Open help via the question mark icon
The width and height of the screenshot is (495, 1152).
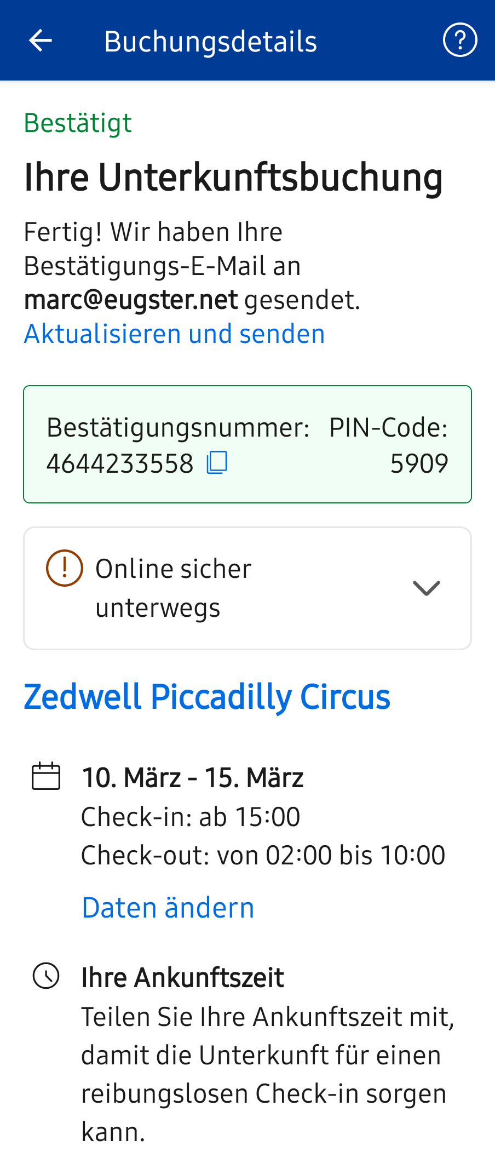[459, 40]
